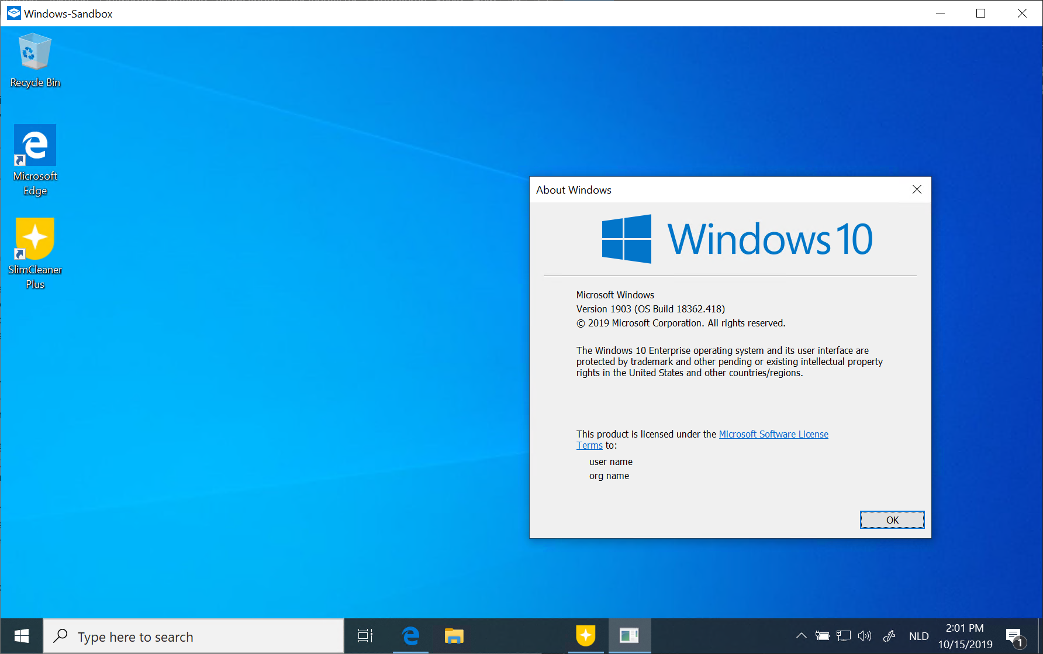The width and height of the screenshot is (1043, 654).
Task: Click the Terms link
Action: coord(589,445)
